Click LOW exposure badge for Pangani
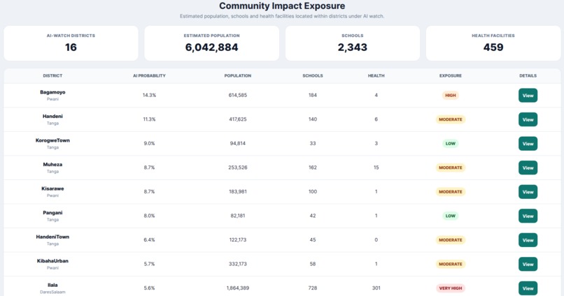 point(451,216)
